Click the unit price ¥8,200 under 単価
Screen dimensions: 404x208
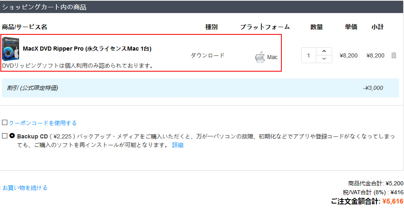pos(349,55)
